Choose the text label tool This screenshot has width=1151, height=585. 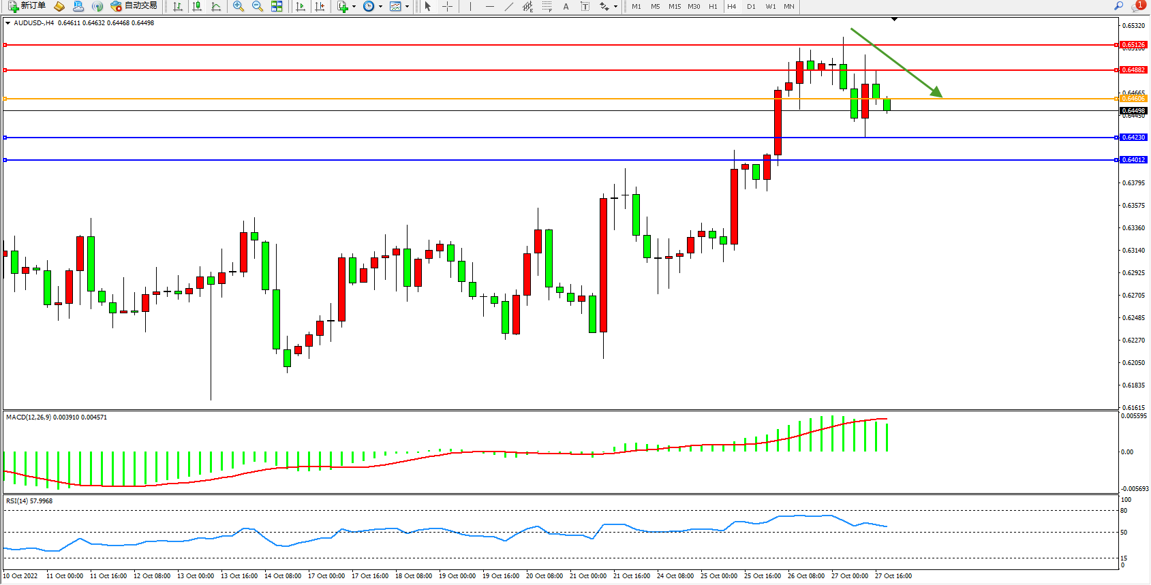[566, 6]
